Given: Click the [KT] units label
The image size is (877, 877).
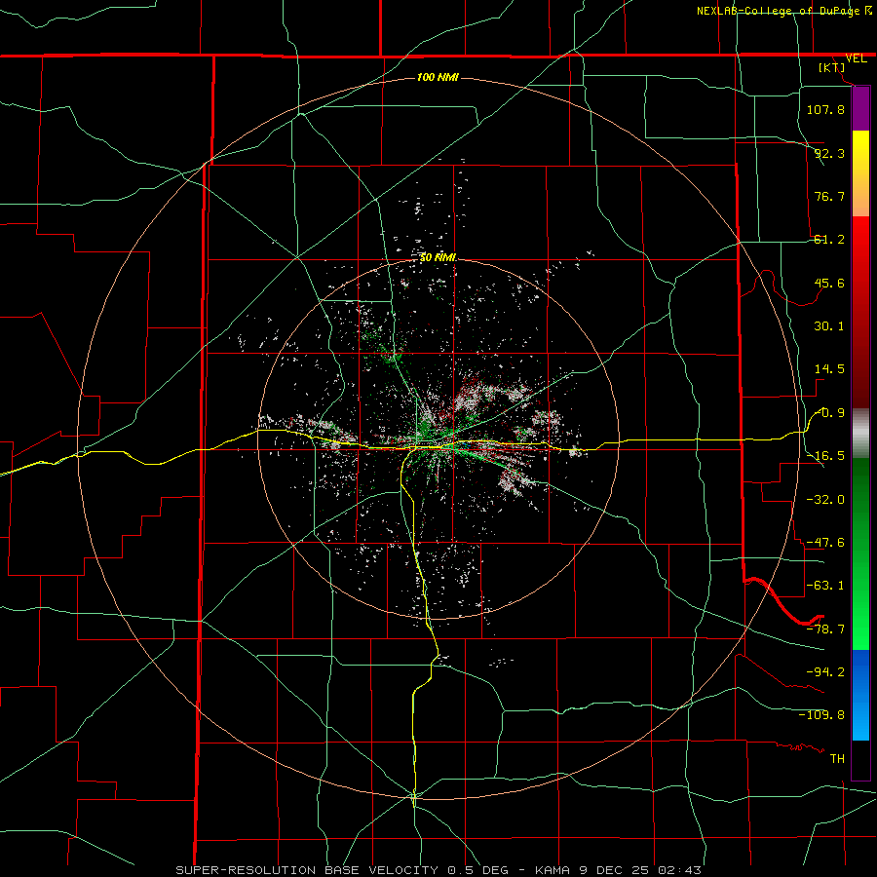Looking at the screenshot, I should pyautogui.click(x=832, y=67).
